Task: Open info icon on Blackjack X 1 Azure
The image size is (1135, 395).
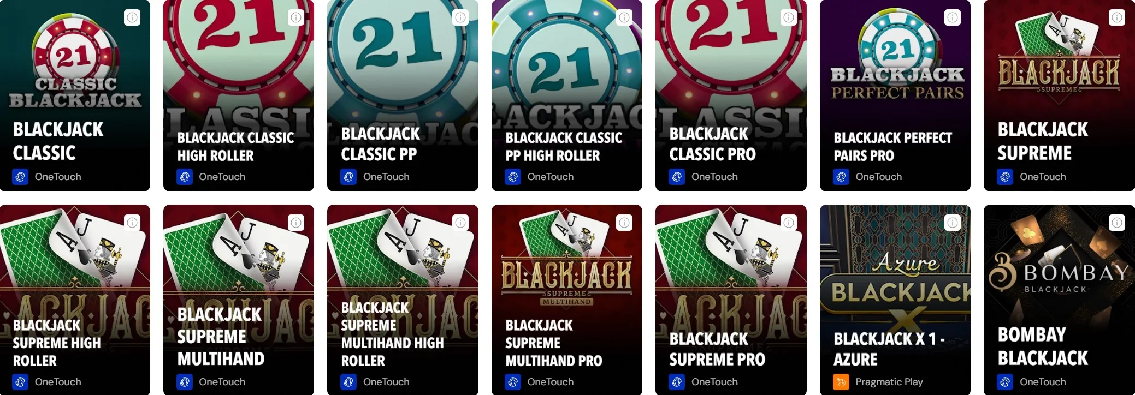Action: click(x=953, y=223)
